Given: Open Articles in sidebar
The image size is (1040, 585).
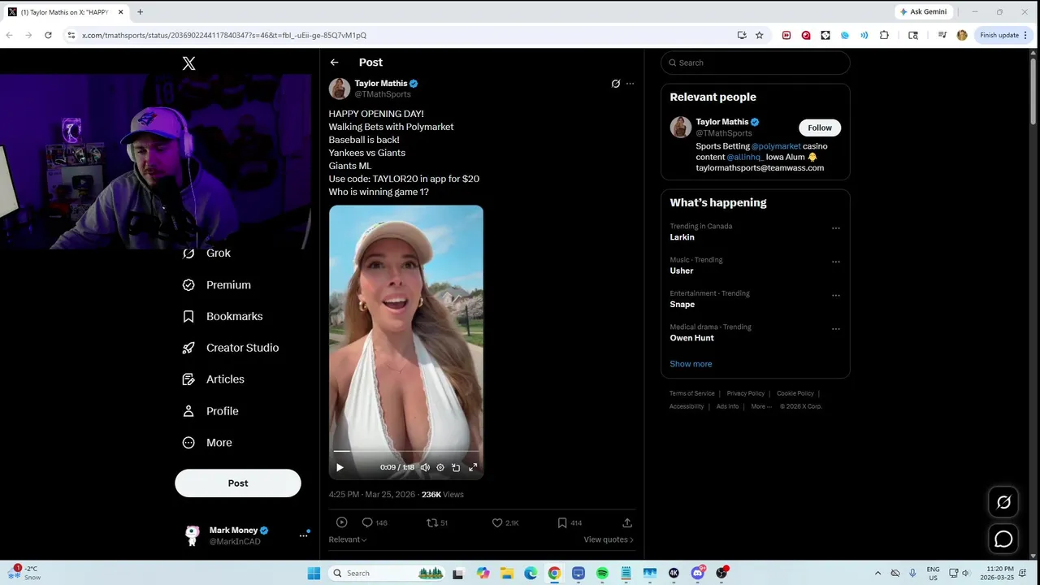Looking at the screenshot, I should pos(214,379).
